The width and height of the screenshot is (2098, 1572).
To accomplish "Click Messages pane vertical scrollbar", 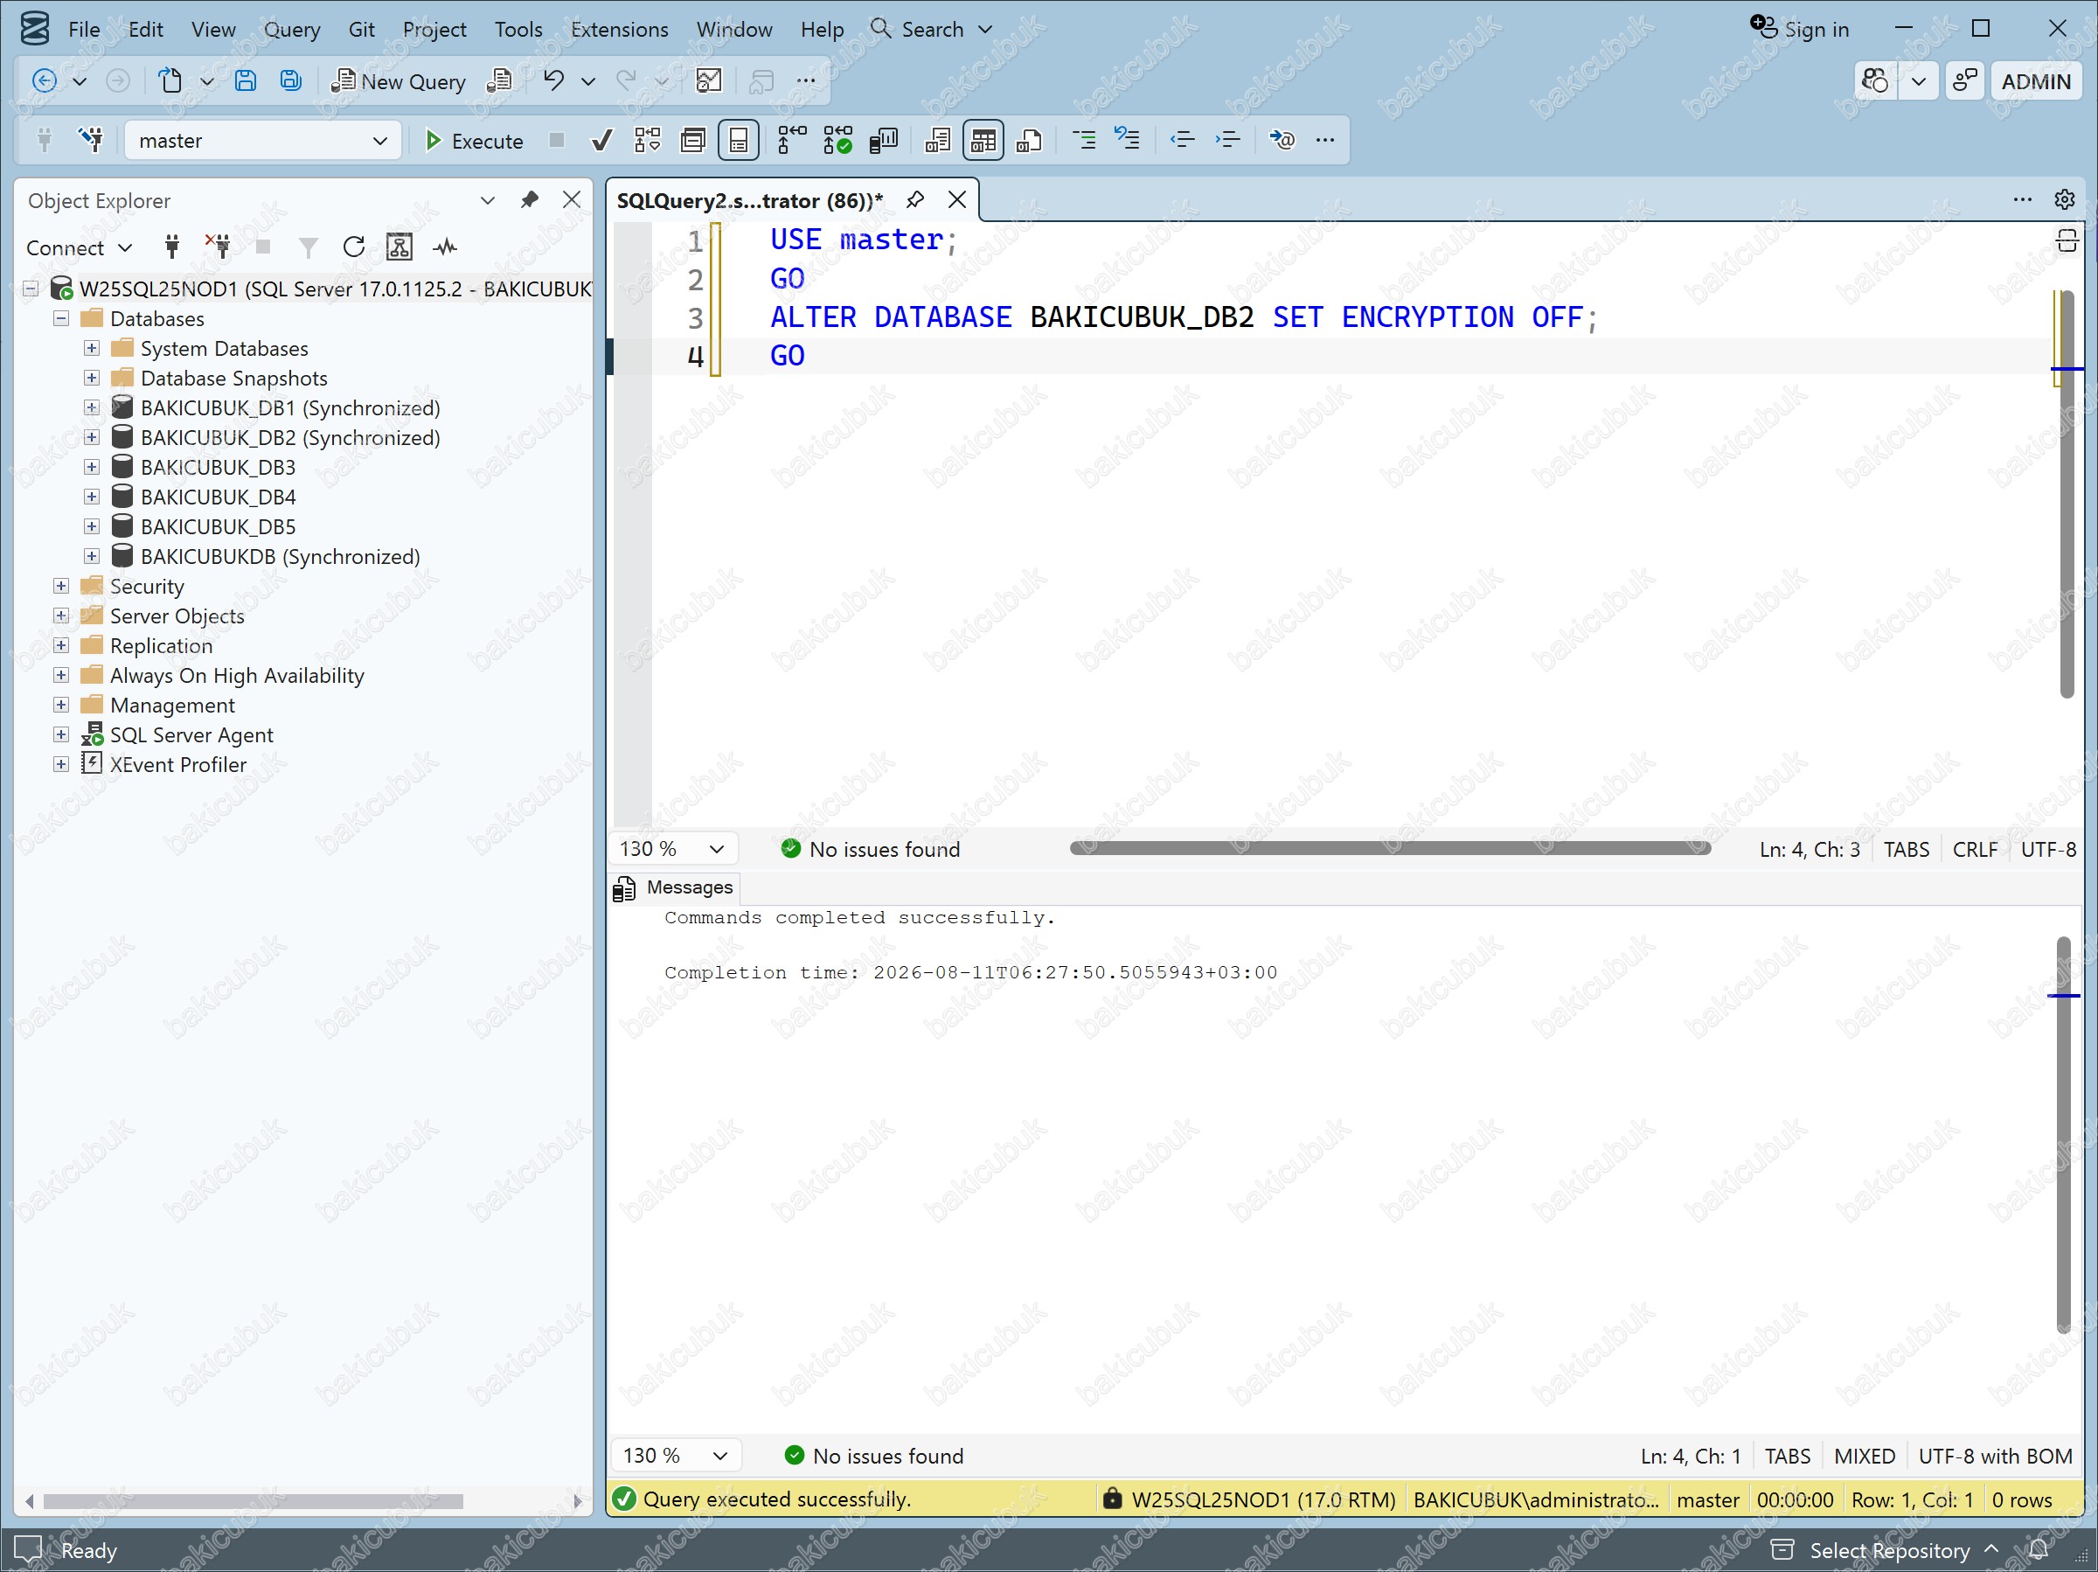I will pyautogui.click(x=2063, y=1134).
